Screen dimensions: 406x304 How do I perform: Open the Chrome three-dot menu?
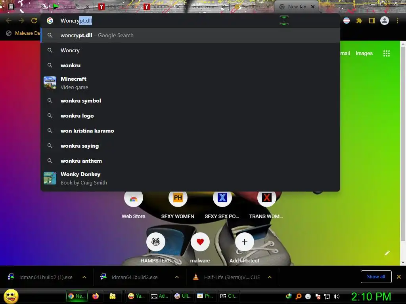[397, 21]
